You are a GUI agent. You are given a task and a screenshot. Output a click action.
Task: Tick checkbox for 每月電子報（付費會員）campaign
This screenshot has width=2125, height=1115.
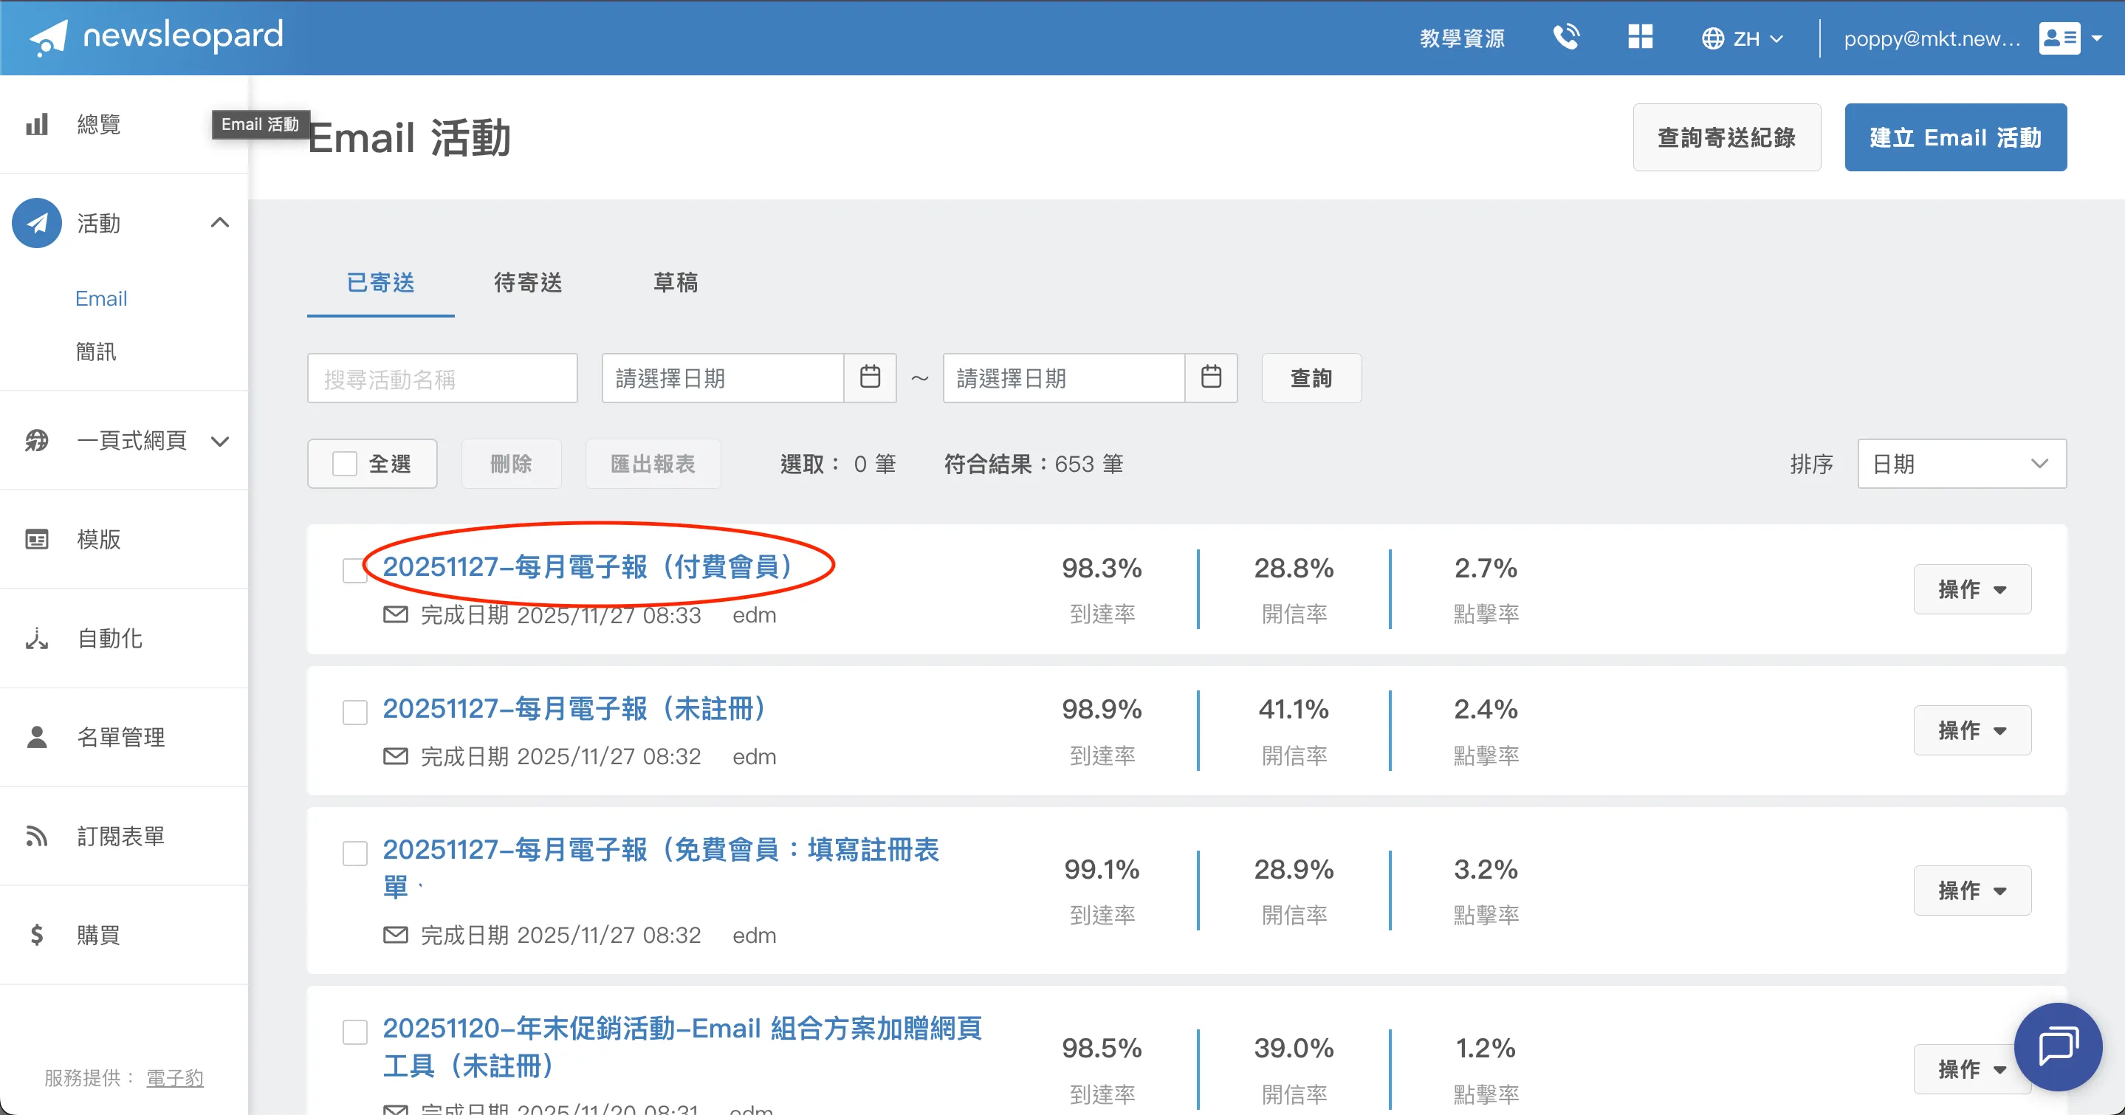pyautogui.click(x=354, y=571)
